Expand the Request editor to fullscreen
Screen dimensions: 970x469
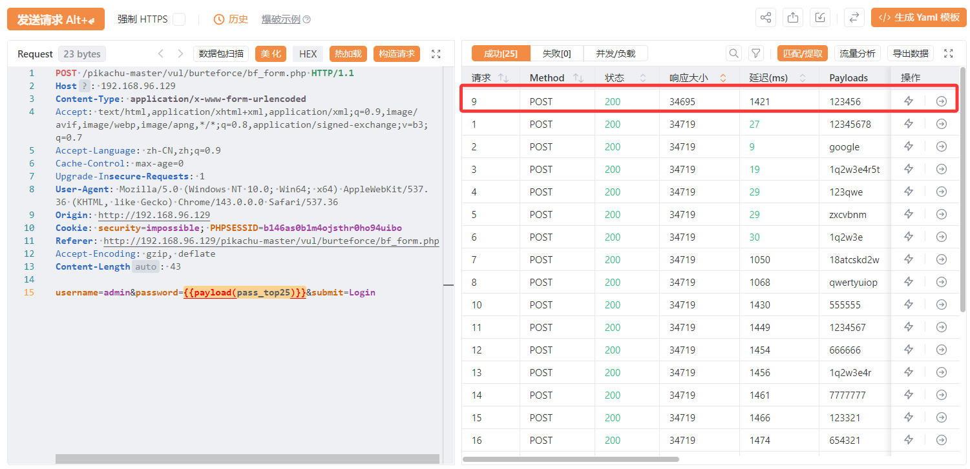tap(436, 54)
